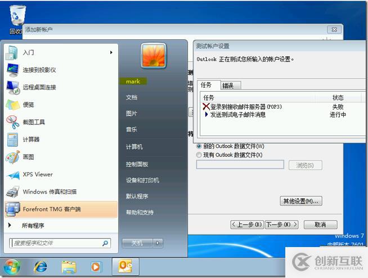Launch the 截图工具 snipping tool
This screenshot has height=278, width=368.
61,122
